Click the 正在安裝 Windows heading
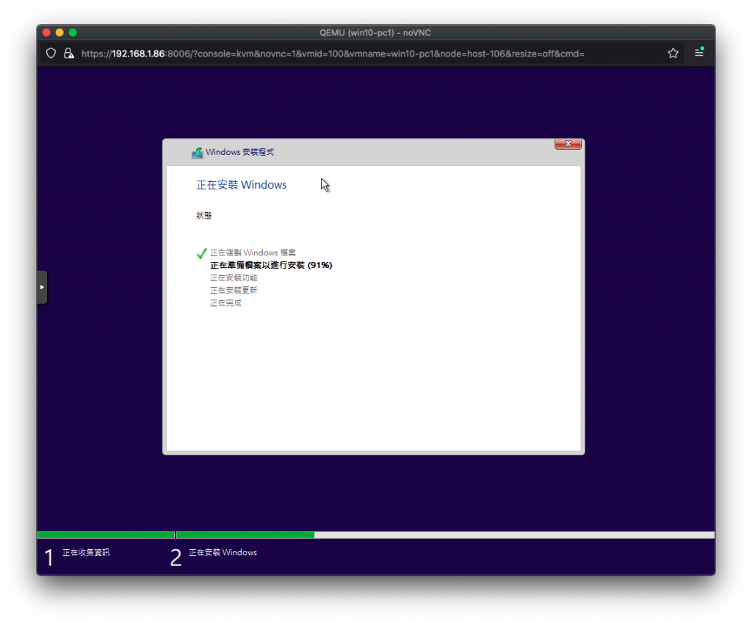752x624 pixels. tap(241, 185)
